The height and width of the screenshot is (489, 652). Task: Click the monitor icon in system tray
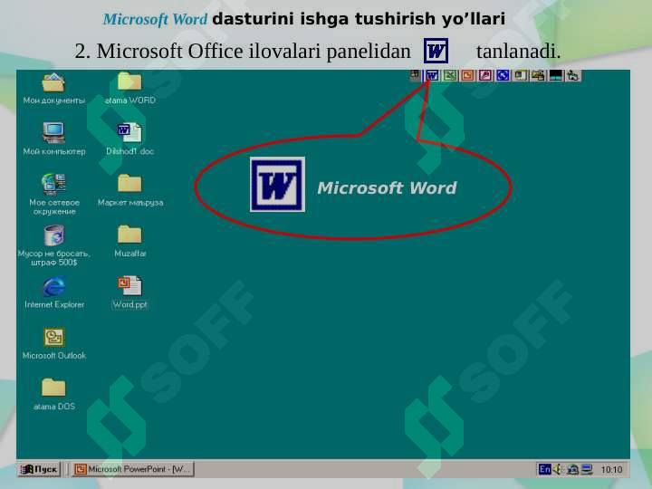pyautogui.click(x=587, y=469)
